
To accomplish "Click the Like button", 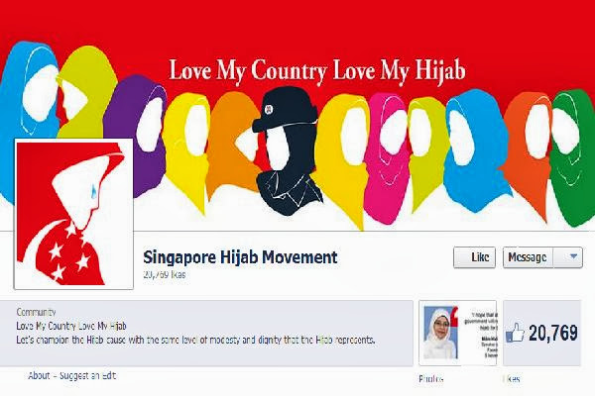I will pos(474,257).
